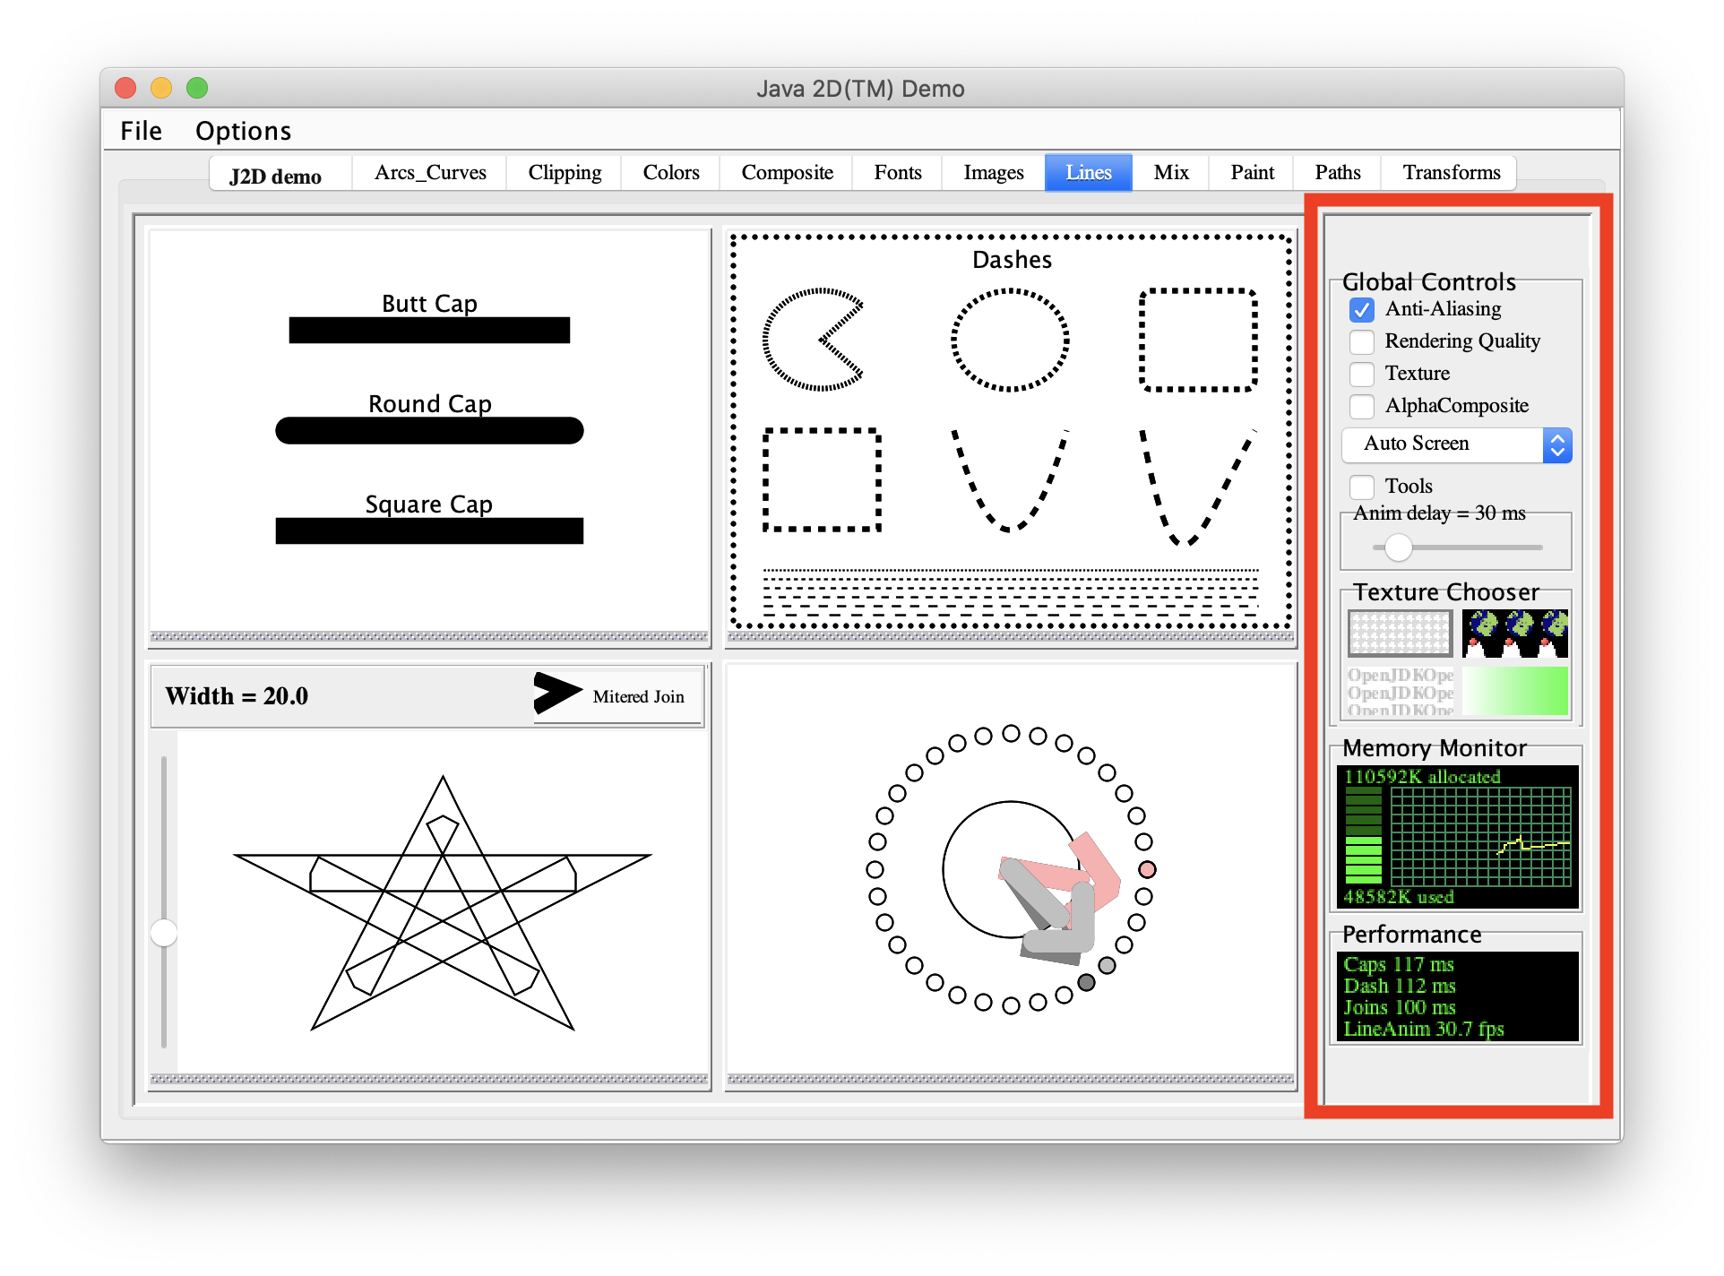Click the Anim delay slider knob

pos(1398,547)
